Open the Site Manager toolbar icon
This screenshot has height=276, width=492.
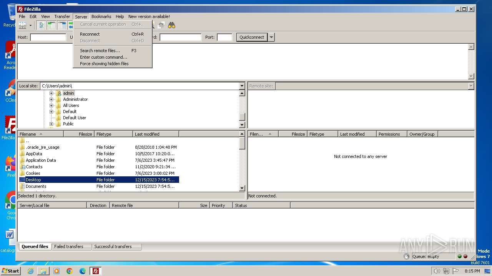pos(23,25)
